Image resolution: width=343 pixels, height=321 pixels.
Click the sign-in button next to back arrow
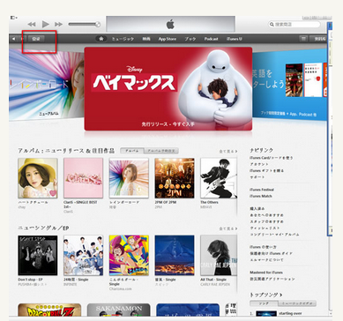coord(35,39)
